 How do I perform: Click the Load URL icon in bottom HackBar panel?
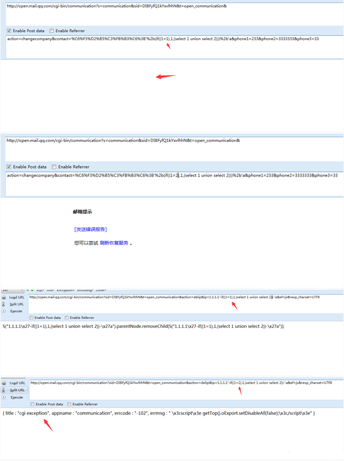4,383
